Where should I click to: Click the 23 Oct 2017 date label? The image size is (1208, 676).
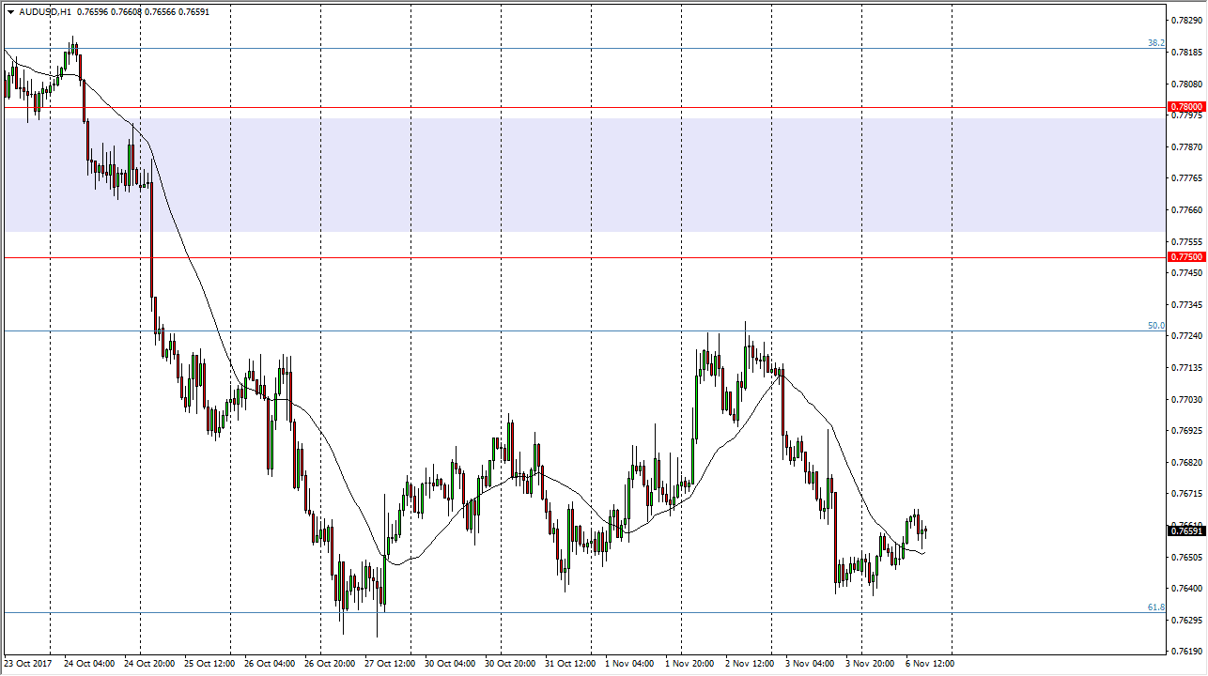(27, 663)
